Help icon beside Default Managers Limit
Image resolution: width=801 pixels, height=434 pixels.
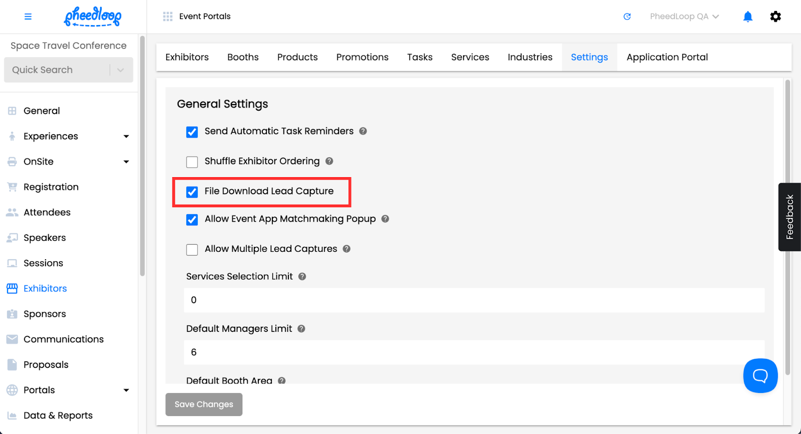[x=301, y=329]
